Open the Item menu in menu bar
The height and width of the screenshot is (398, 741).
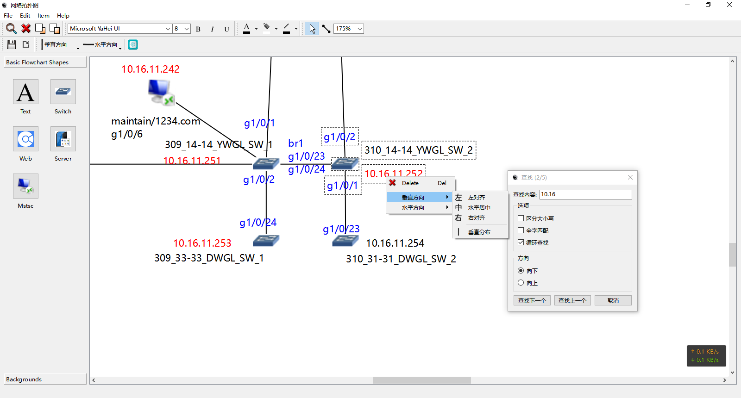[x=44, y=15]
